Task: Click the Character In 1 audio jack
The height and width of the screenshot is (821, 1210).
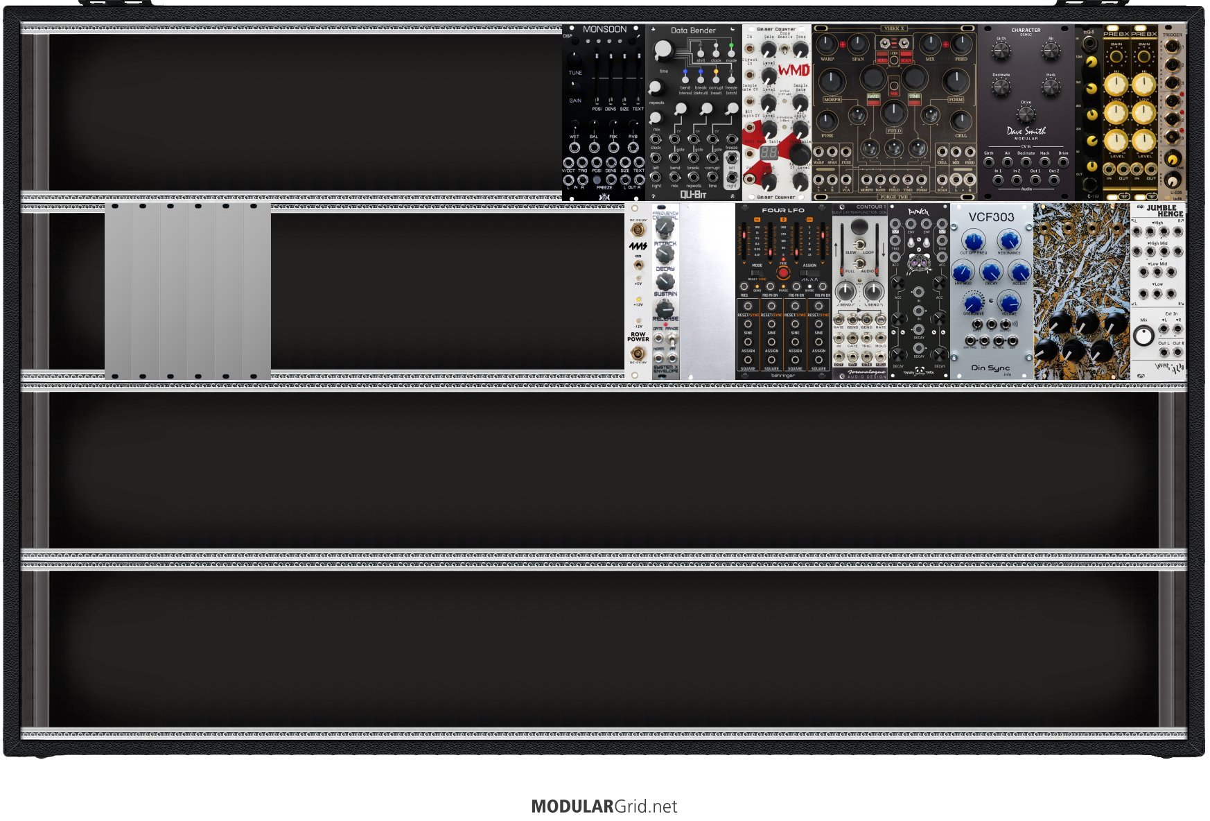Action: pyautogui.click(x=998, y=180)
